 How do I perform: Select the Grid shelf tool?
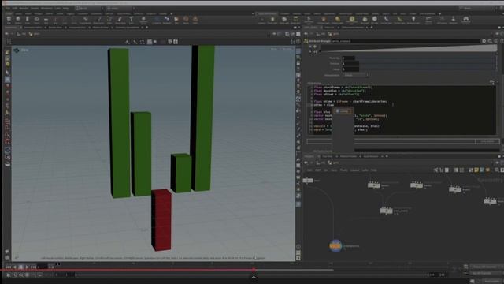[46, 20]
